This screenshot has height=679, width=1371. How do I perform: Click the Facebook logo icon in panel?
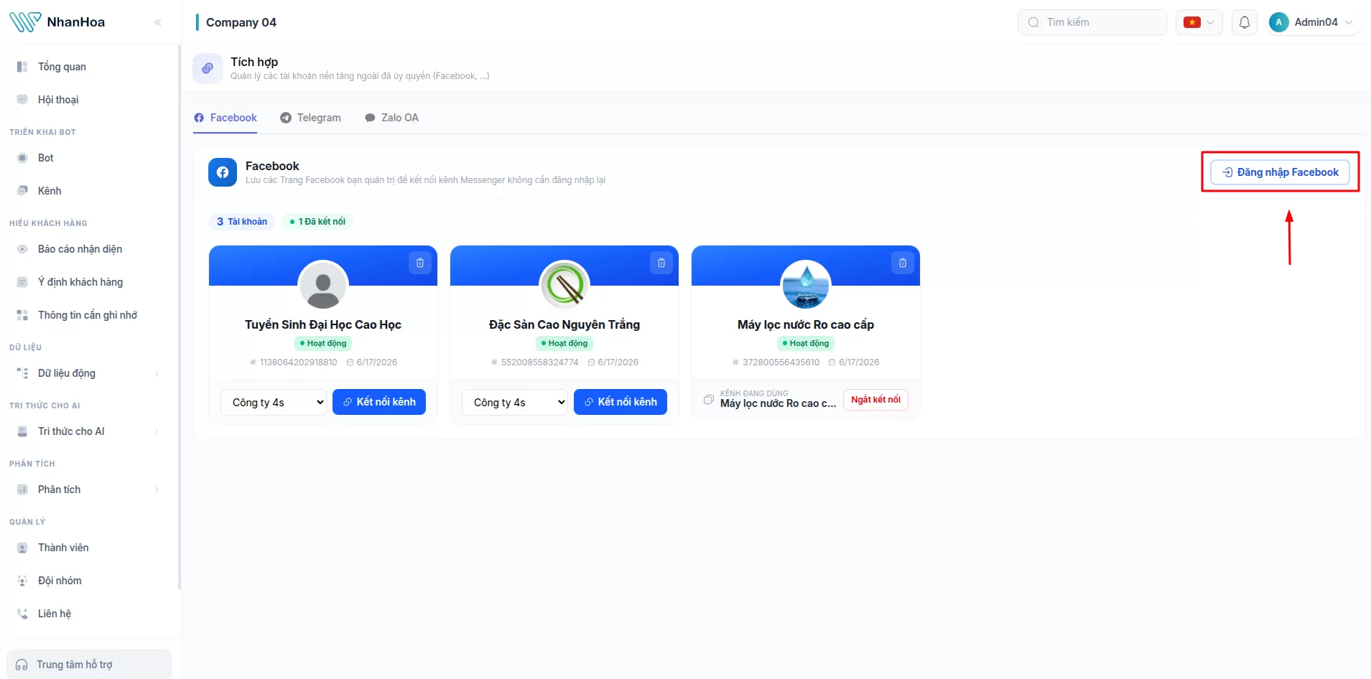pyautogui.click(x=223, y=172)
